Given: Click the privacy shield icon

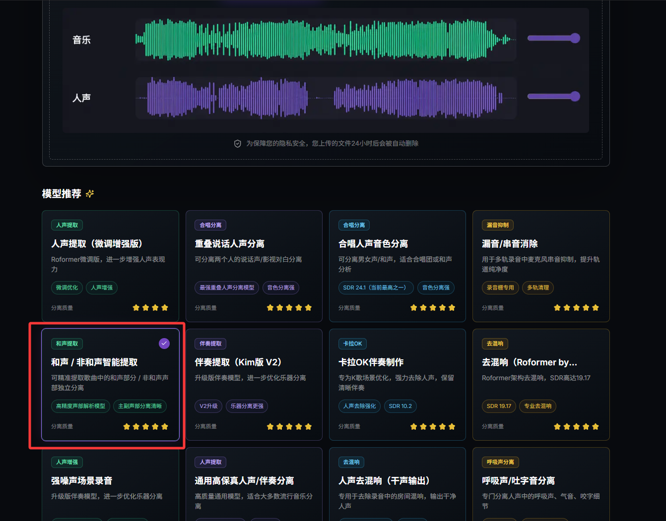Looking at the screenshot, I should pyautogui.click(x=238, y=143).
